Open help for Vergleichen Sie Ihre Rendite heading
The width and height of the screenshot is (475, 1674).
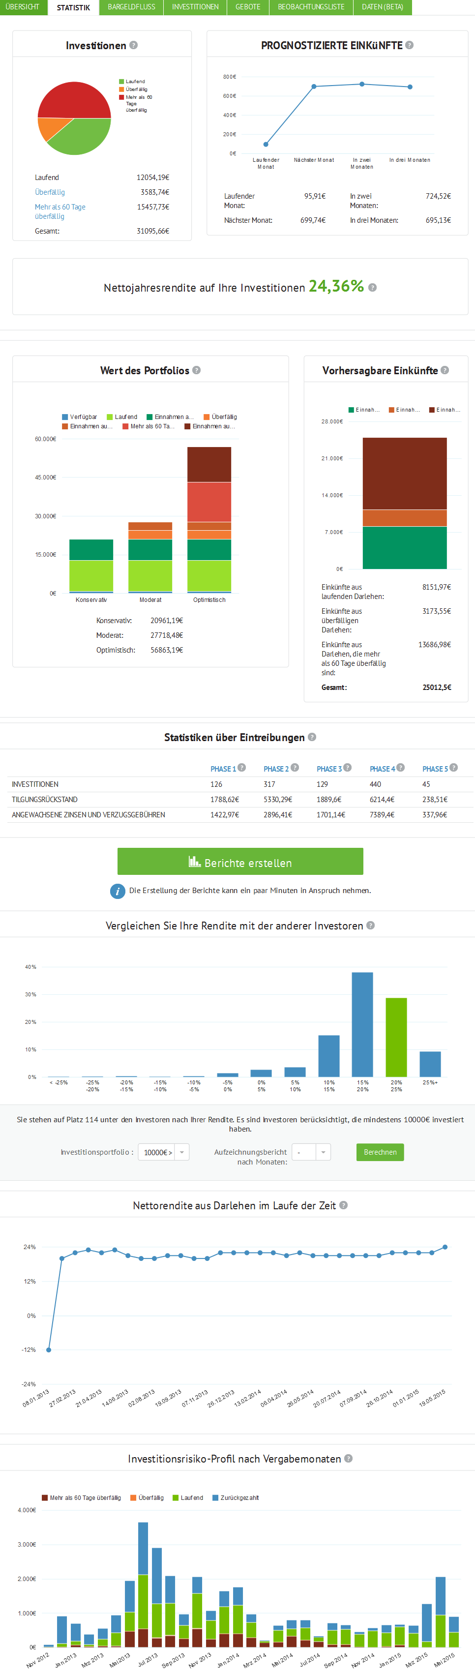[370, 926]
